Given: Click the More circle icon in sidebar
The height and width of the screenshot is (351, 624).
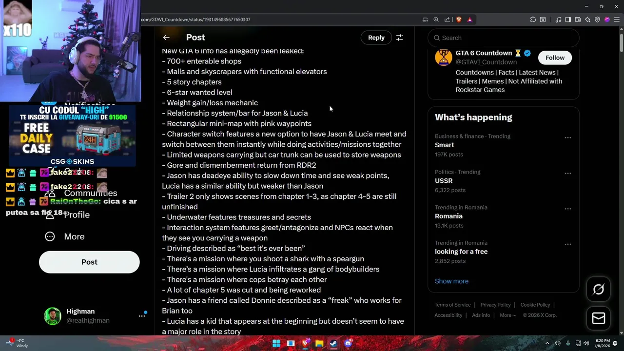Looking at the screenshot, I should click(x=50, y=236).
